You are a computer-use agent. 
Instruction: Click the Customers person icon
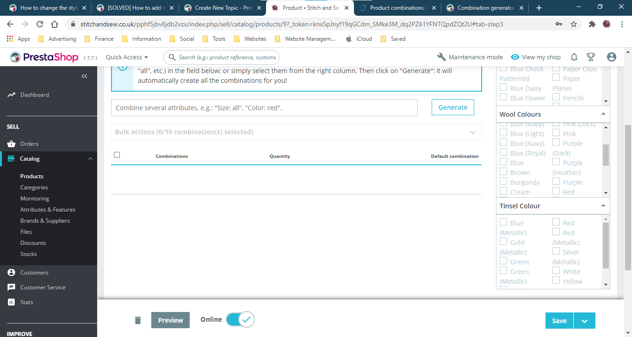(x=12, y=273)
